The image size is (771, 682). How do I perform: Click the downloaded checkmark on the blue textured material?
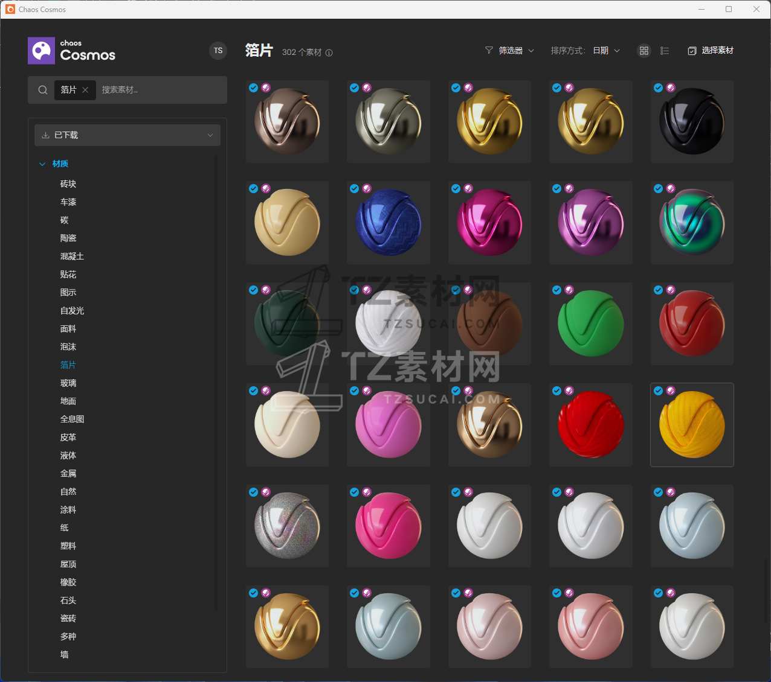pyautogui.click(x=355, y=188)
